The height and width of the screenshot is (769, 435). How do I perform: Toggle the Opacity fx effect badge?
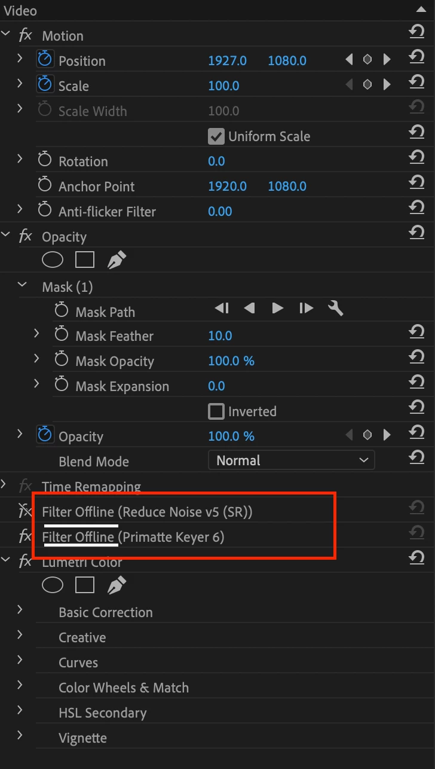click(x=25, y=236)
